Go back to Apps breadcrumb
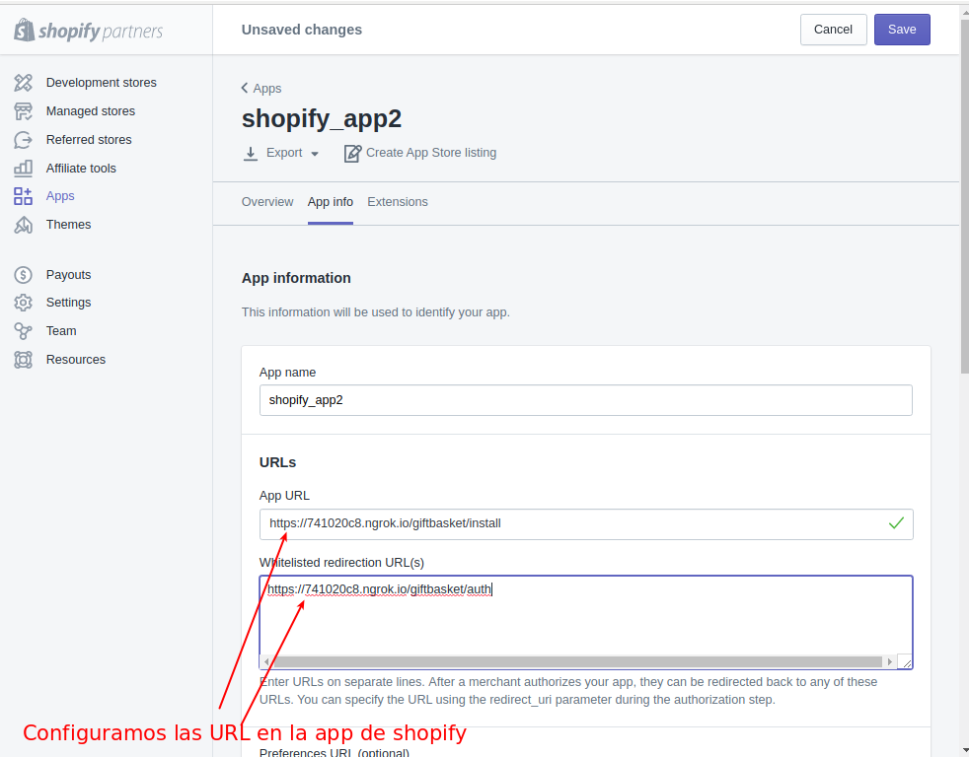The height and width of the screenshot is (757, 970). click(266, 89)
